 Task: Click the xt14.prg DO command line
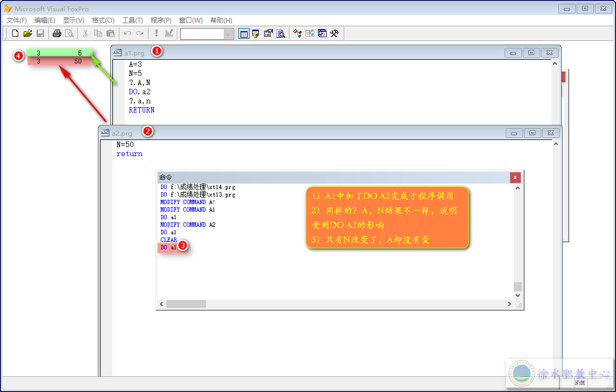(x=198, y=187)
